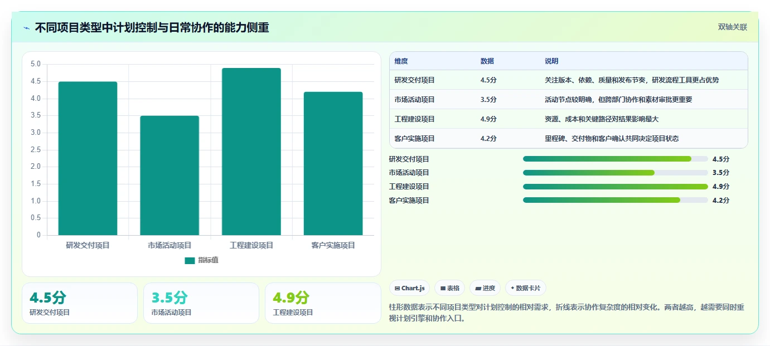Select the 表格 chip

click(x=450, y=288)
